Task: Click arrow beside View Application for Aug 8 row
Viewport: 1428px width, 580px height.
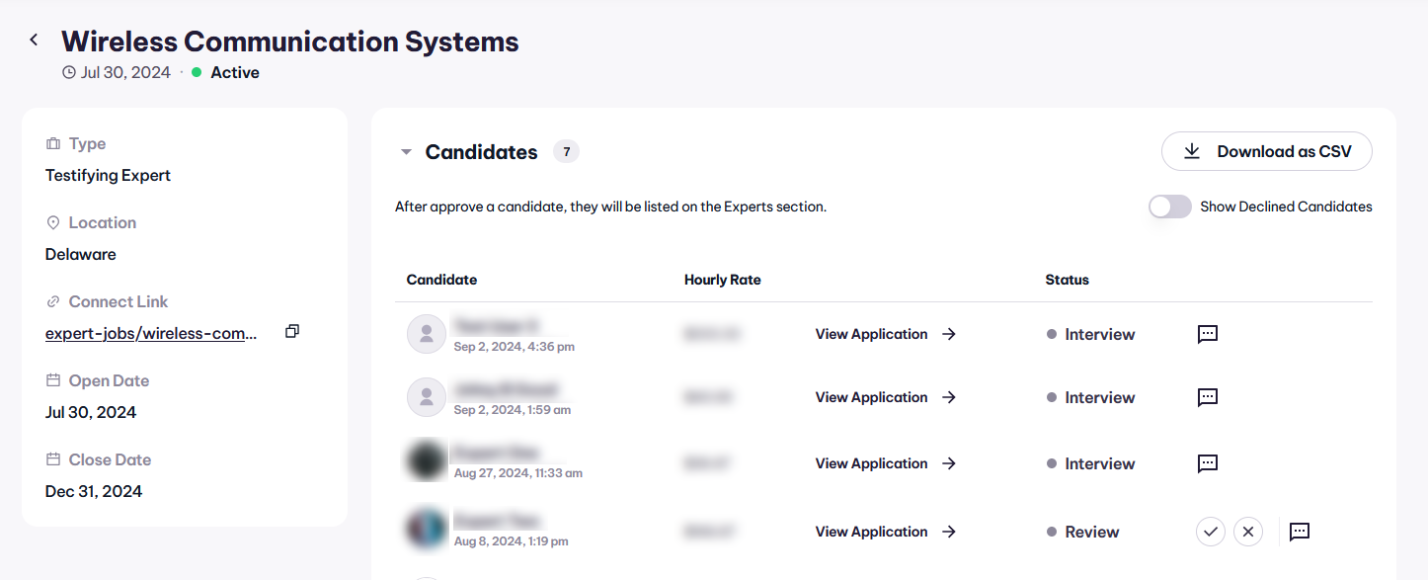Action: [x=949, y=532]
